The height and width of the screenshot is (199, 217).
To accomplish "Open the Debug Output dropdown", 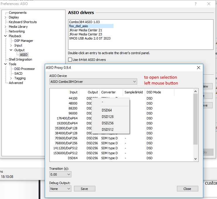I will coord(60,189).
